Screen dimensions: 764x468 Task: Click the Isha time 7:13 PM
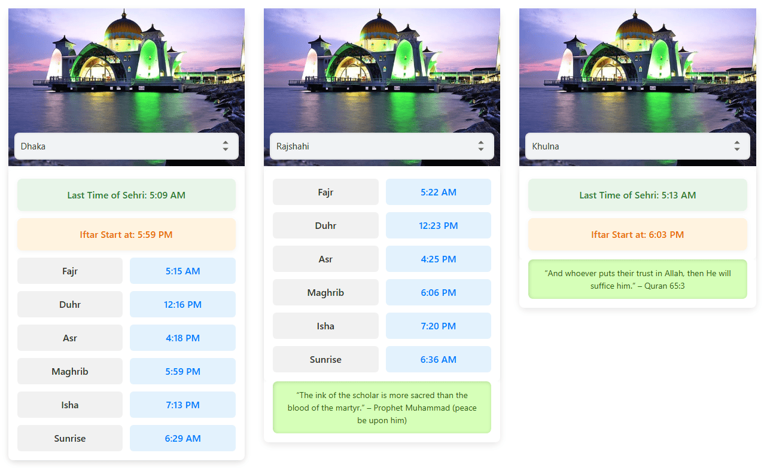click(182, 405)
